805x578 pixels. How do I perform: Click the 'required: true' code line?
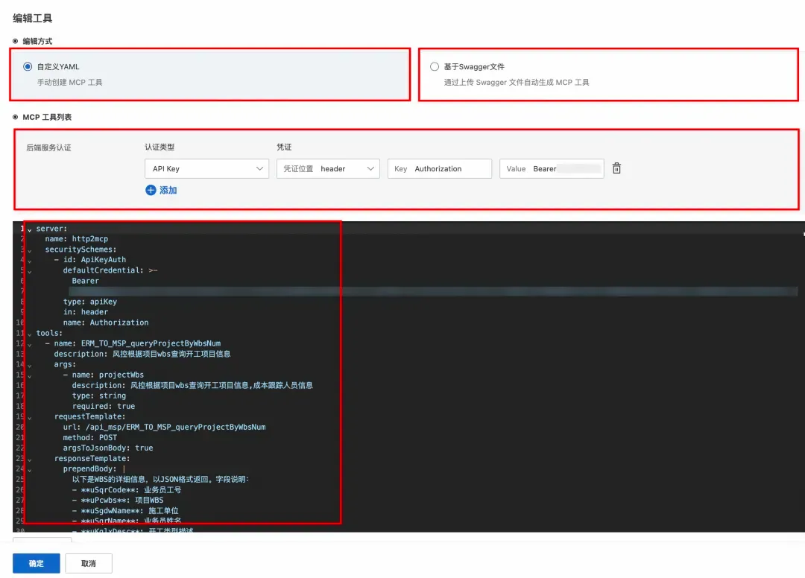[x=103, y=406]
